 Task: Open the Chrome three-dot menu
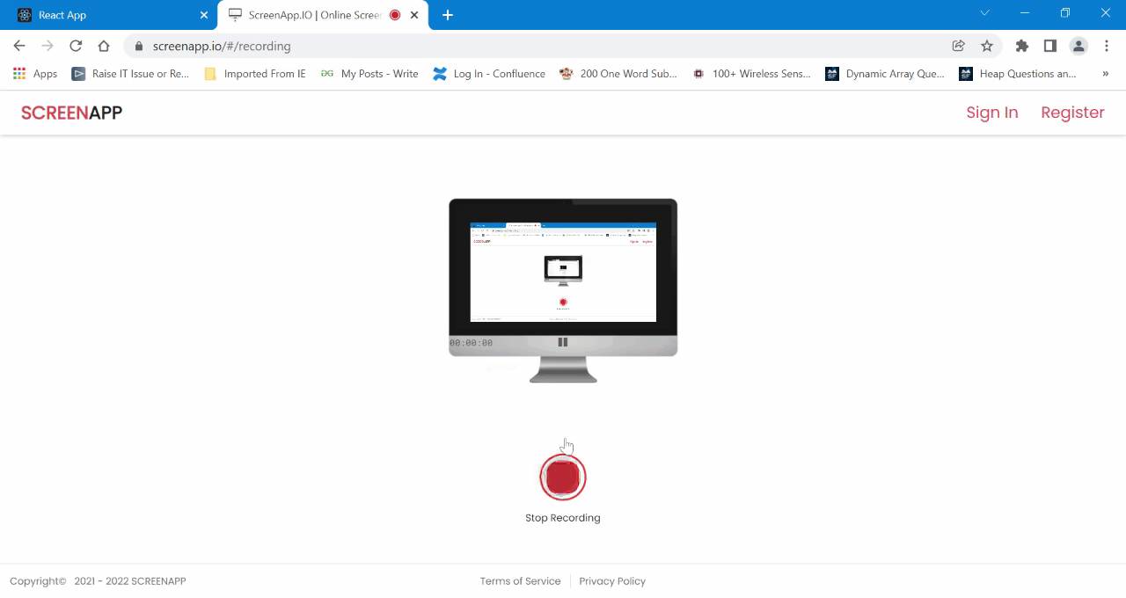click(x=1107, y=46)
